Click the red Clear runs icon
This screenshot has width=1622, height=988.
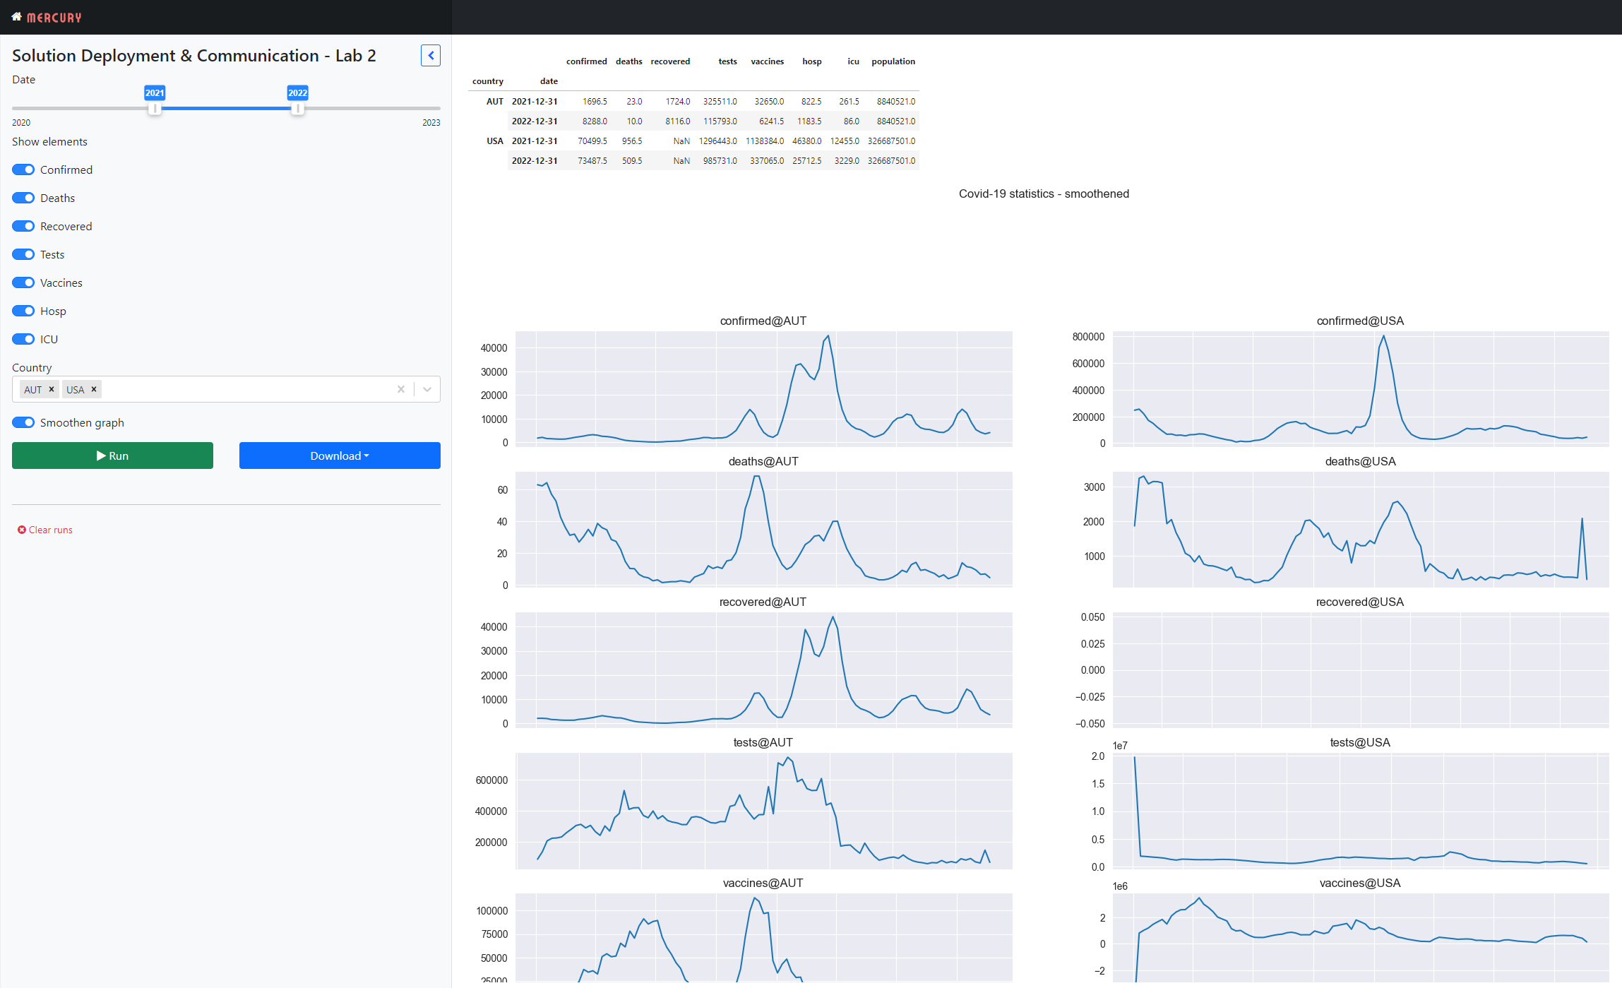click(x=22, y=530)
